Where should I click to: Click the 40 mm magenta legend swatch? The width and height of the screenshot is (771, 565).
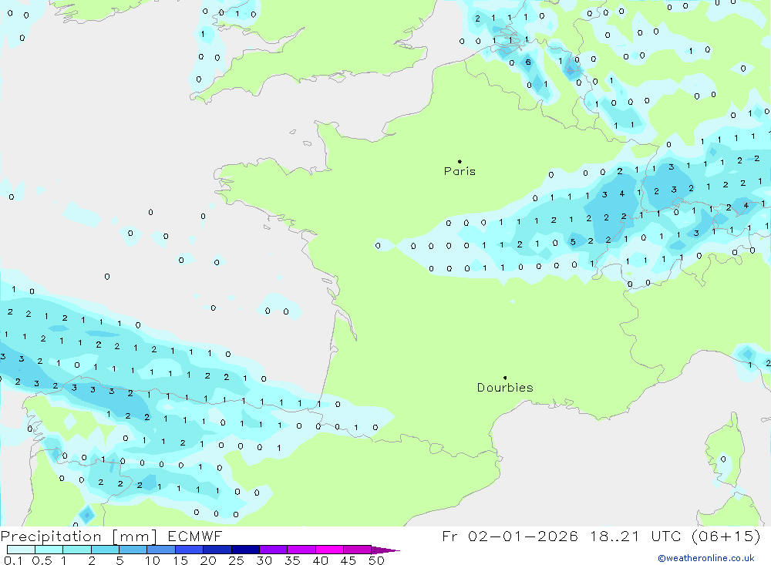(x=329, y=550)
